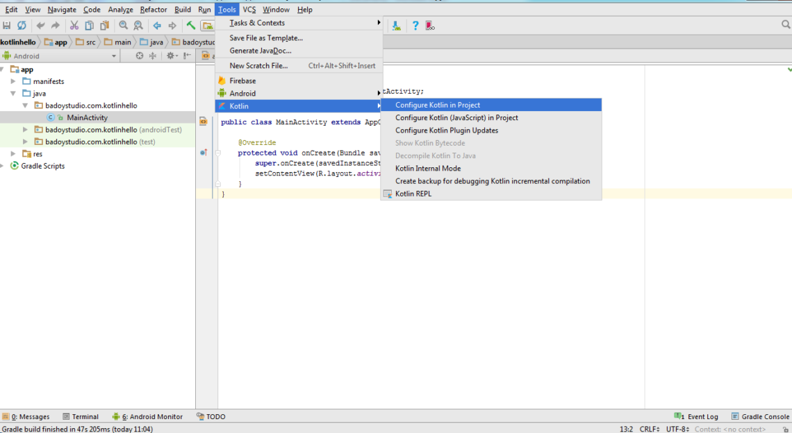This screenshot has height=433, width=792.
Task: Select MainActivity in the project tree
Action: pyautogui.click(x=87, y=118)
